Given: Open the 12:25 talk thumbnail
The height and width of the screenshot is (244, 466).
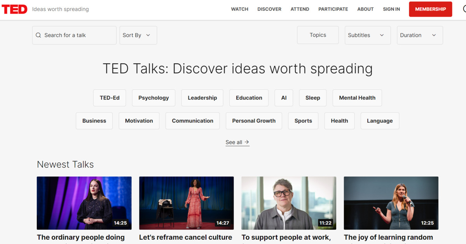Looking at the screenshot, I should coord(391,203).
